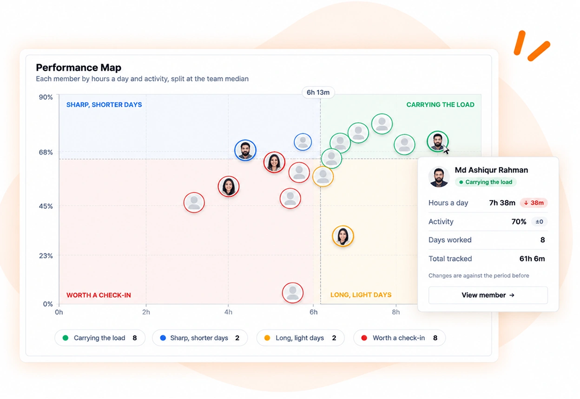Click the 4h x-axis label
The height and width of the screenshot is (399, 580).
(x=228, y=312)
